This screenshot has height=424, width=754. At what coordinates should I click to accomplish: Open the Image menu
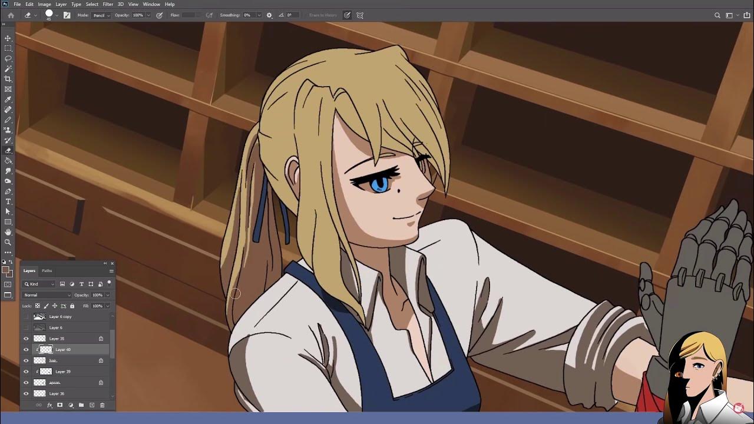point(44,4)
